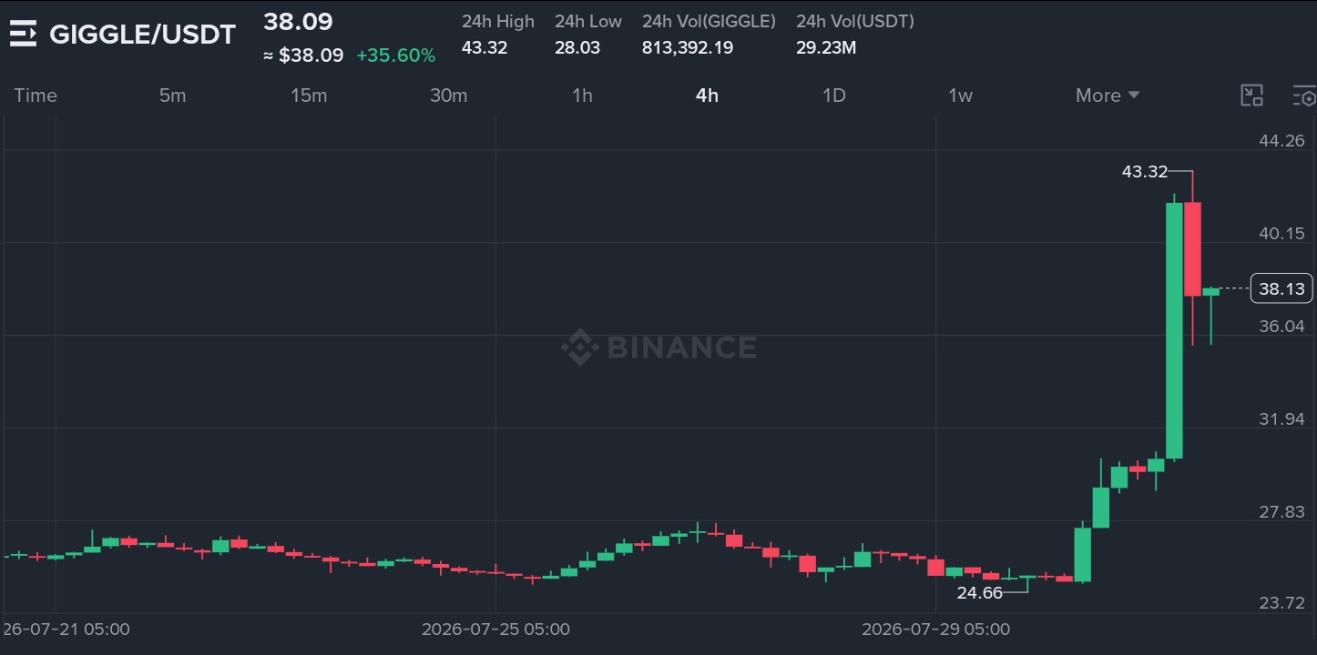Click the 23.72 price axis label
Viewport: 1317px width, 655px height.
click(1281, 602)
